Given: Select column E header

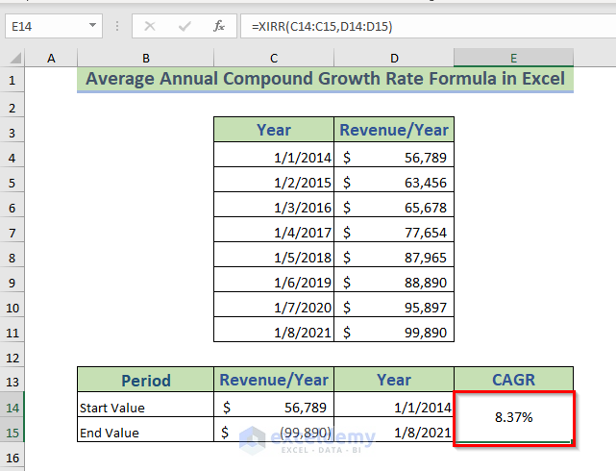Looking at the screenshot, I should (513, 58).
